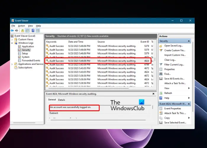Collapse the Event 4624 actions section
The width and height of the screenshot is (207, 148).
[189, 104]
